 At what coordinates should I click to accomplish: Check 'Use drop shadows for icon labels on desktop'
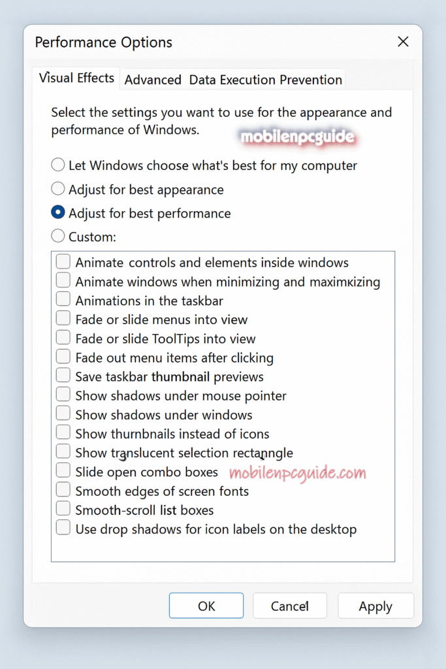(63, 527)
